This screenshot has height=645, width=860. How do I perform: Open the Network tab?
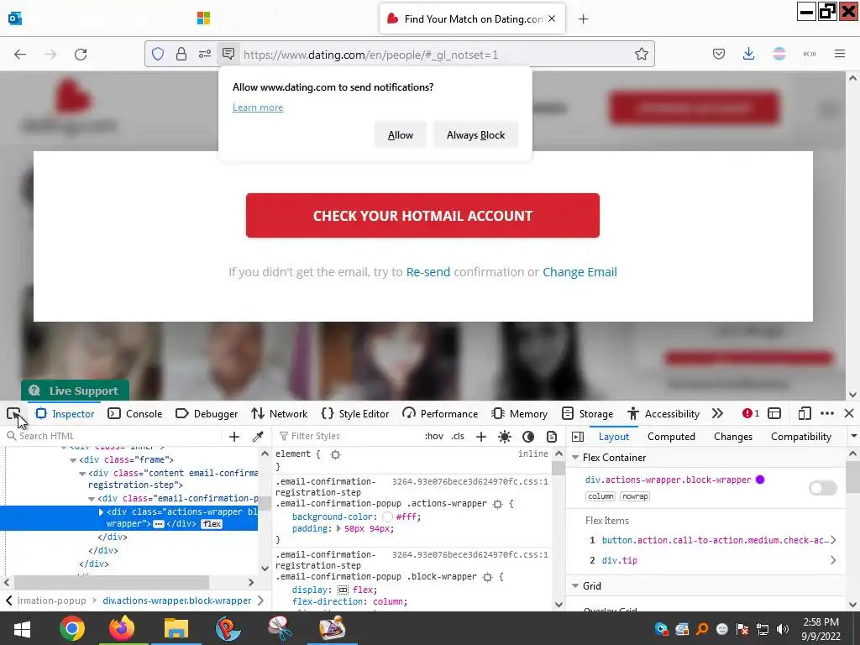pyautogui.click(x=279, y=414)
